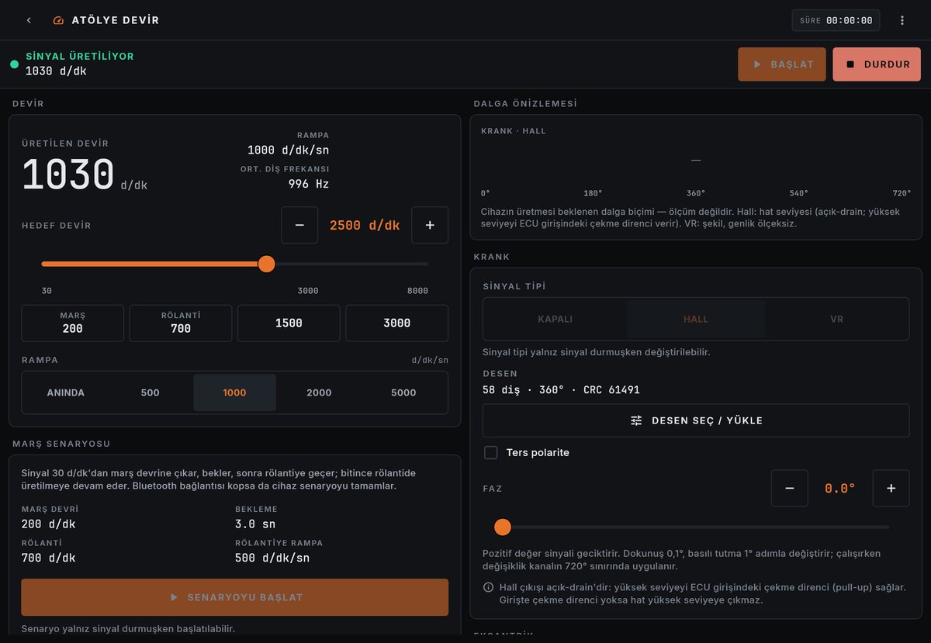Choose the 3000 RPM preset
Viewport: 931px width, 643px height.
pos(396,323)
